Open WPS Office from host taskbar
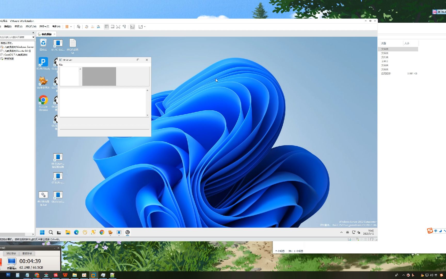The image size is (446, 279). tap(65, 275)
